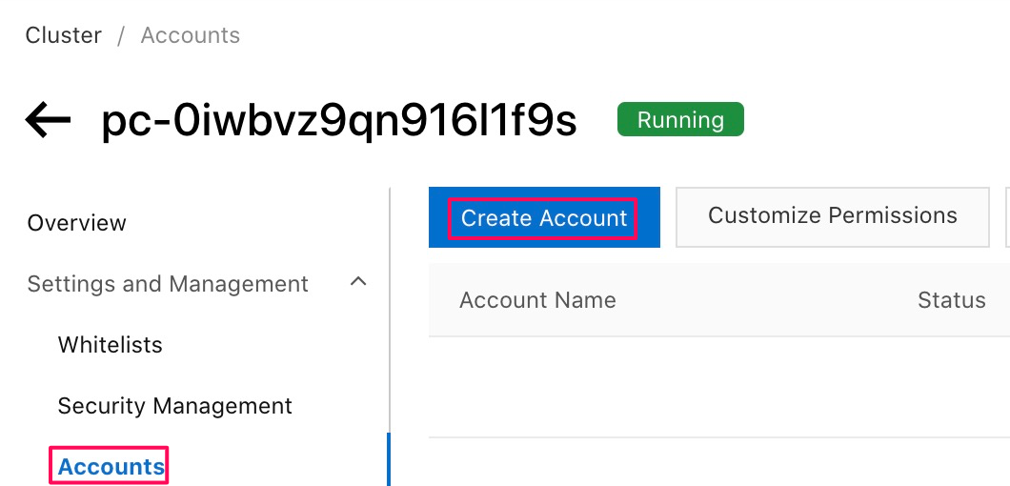
Task: Open Security Management page
Action: tap(174, 406)
